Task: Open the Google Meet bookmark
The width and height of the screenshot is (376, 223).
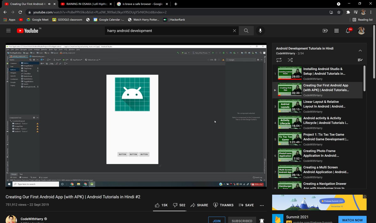Action: coord(37,20)
